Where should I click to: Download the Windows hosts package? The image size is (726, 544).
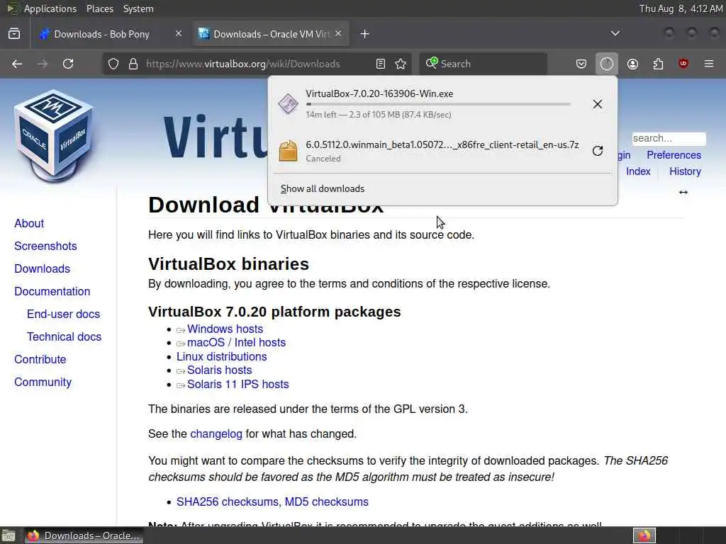(x=225, y=329)
